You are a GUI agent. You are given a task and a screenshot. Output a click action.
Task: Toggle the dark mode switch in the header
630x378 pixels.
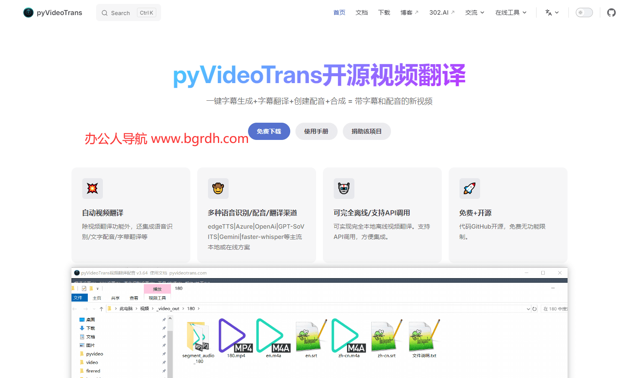tap(584, 12)
